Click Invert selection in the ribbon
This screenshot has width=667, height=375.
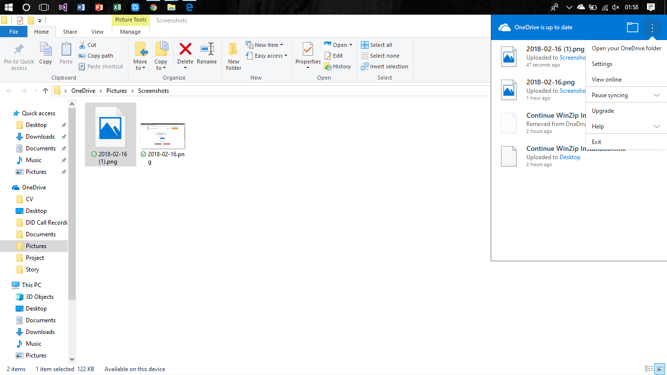point(385,66)
